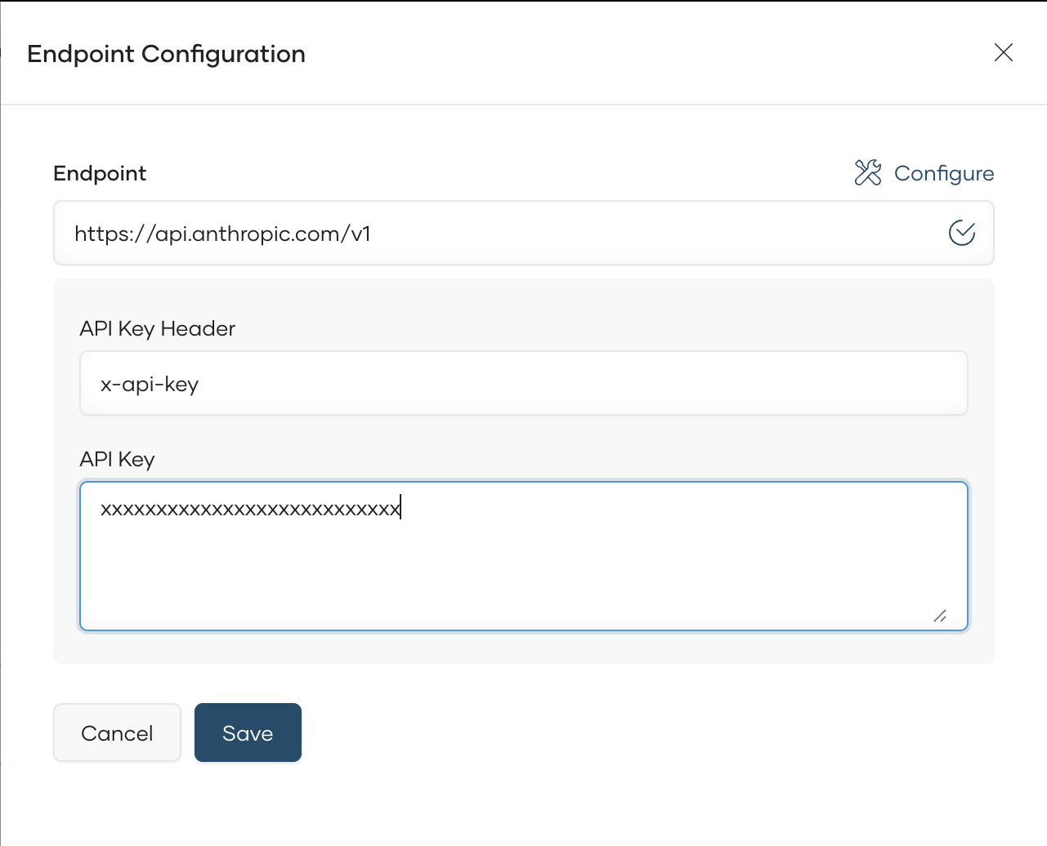This screenshot has width=1047, height=846.
Task: Click the checkmark validation icon in endpoint field
Action: 962,233
